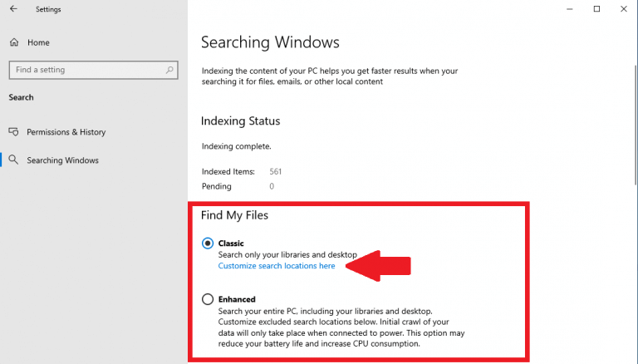Image resolution: width=638 pixels, height=364 pixels.
Task: Click the Classic option label
Action: [x=231, y=243]
